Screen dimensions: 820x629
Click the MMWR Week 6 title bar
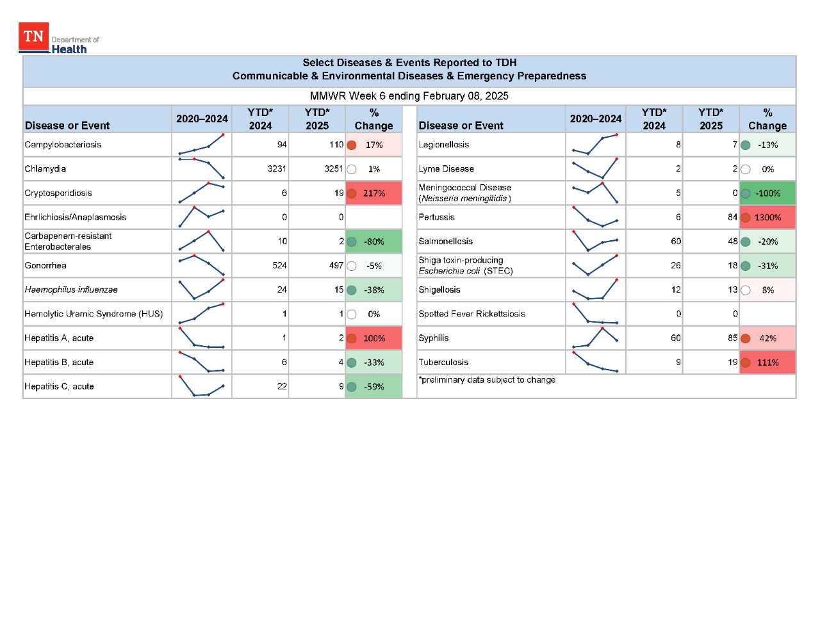(x=409, y=96)
